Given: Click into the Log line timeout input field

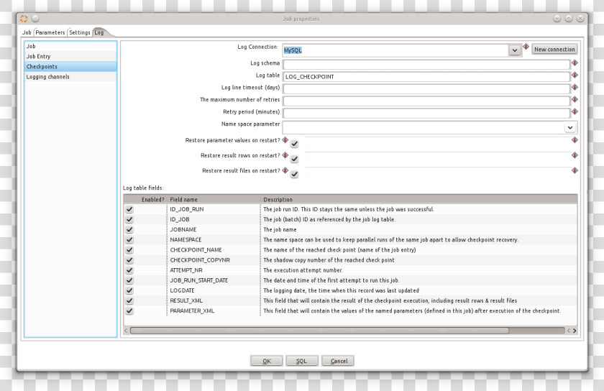Looking at the screenshot, I should coord(426,89).
